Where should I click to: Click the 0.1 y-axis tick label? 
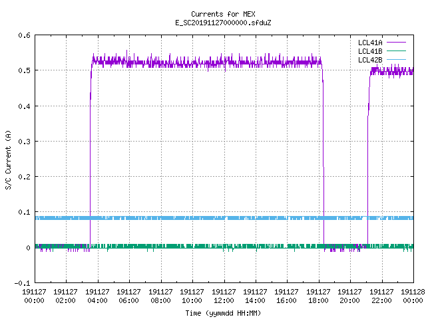[24, 212]
